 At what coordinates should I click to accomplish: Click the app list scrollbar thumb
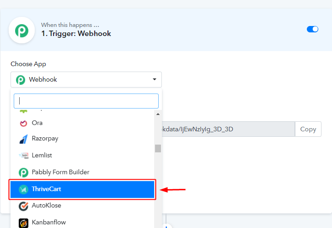point(158,148)
